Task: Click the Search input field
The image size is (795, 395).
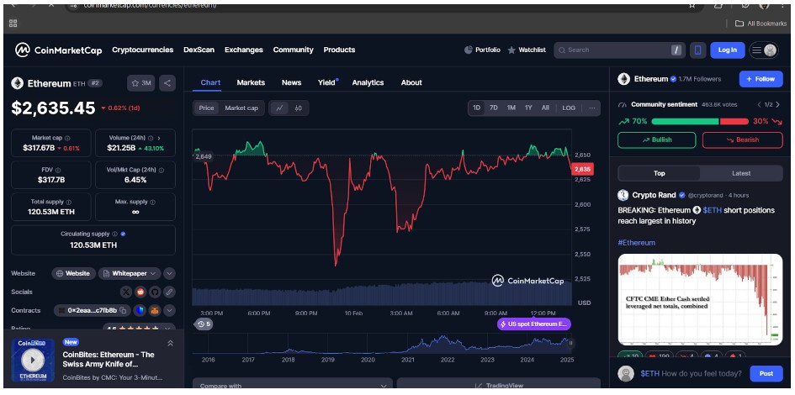Action: 619,50
